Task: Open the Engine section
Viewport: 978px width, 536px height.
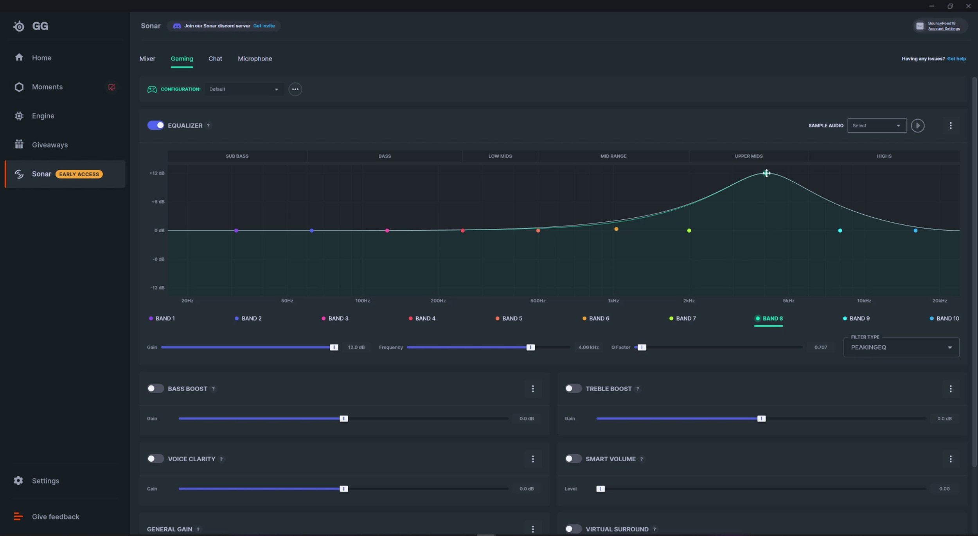Action: [x=43, y=116]
